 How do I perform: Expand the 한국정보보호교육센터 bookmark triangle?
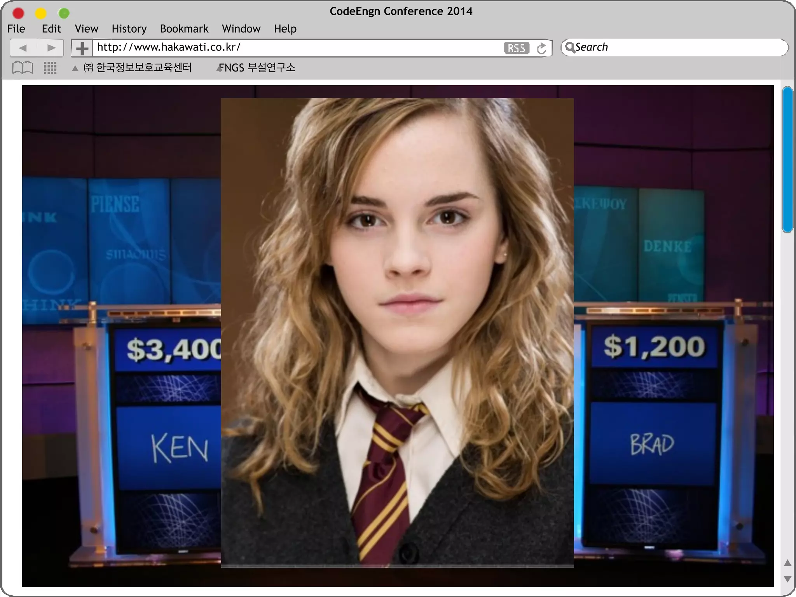[x=75, y=68]
